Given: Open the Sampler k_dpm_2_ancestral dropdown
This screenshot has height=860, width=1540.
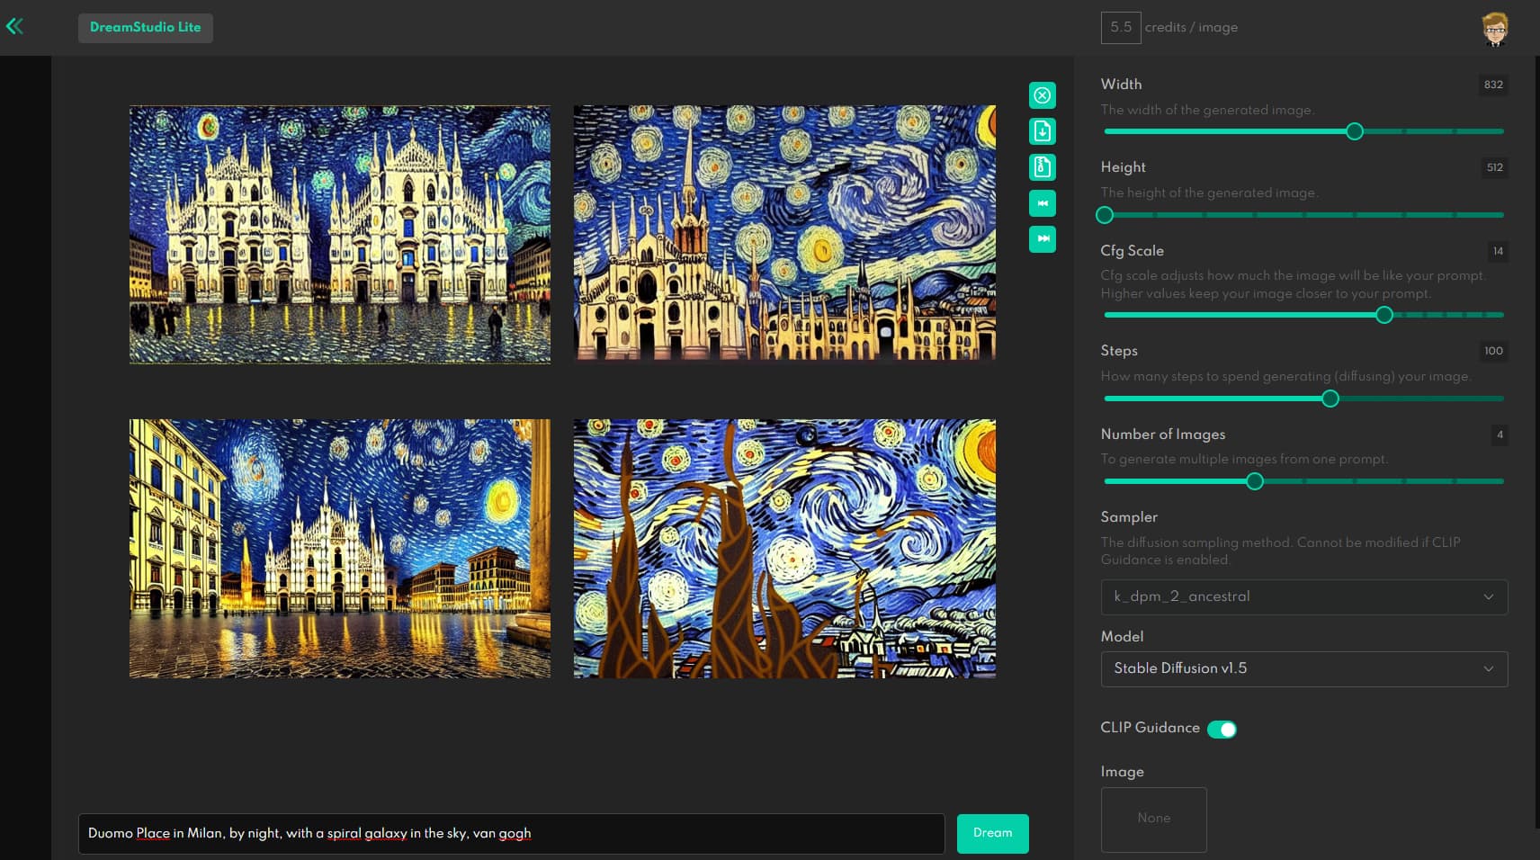Looking at the screenshot, I should (1303, 596).
